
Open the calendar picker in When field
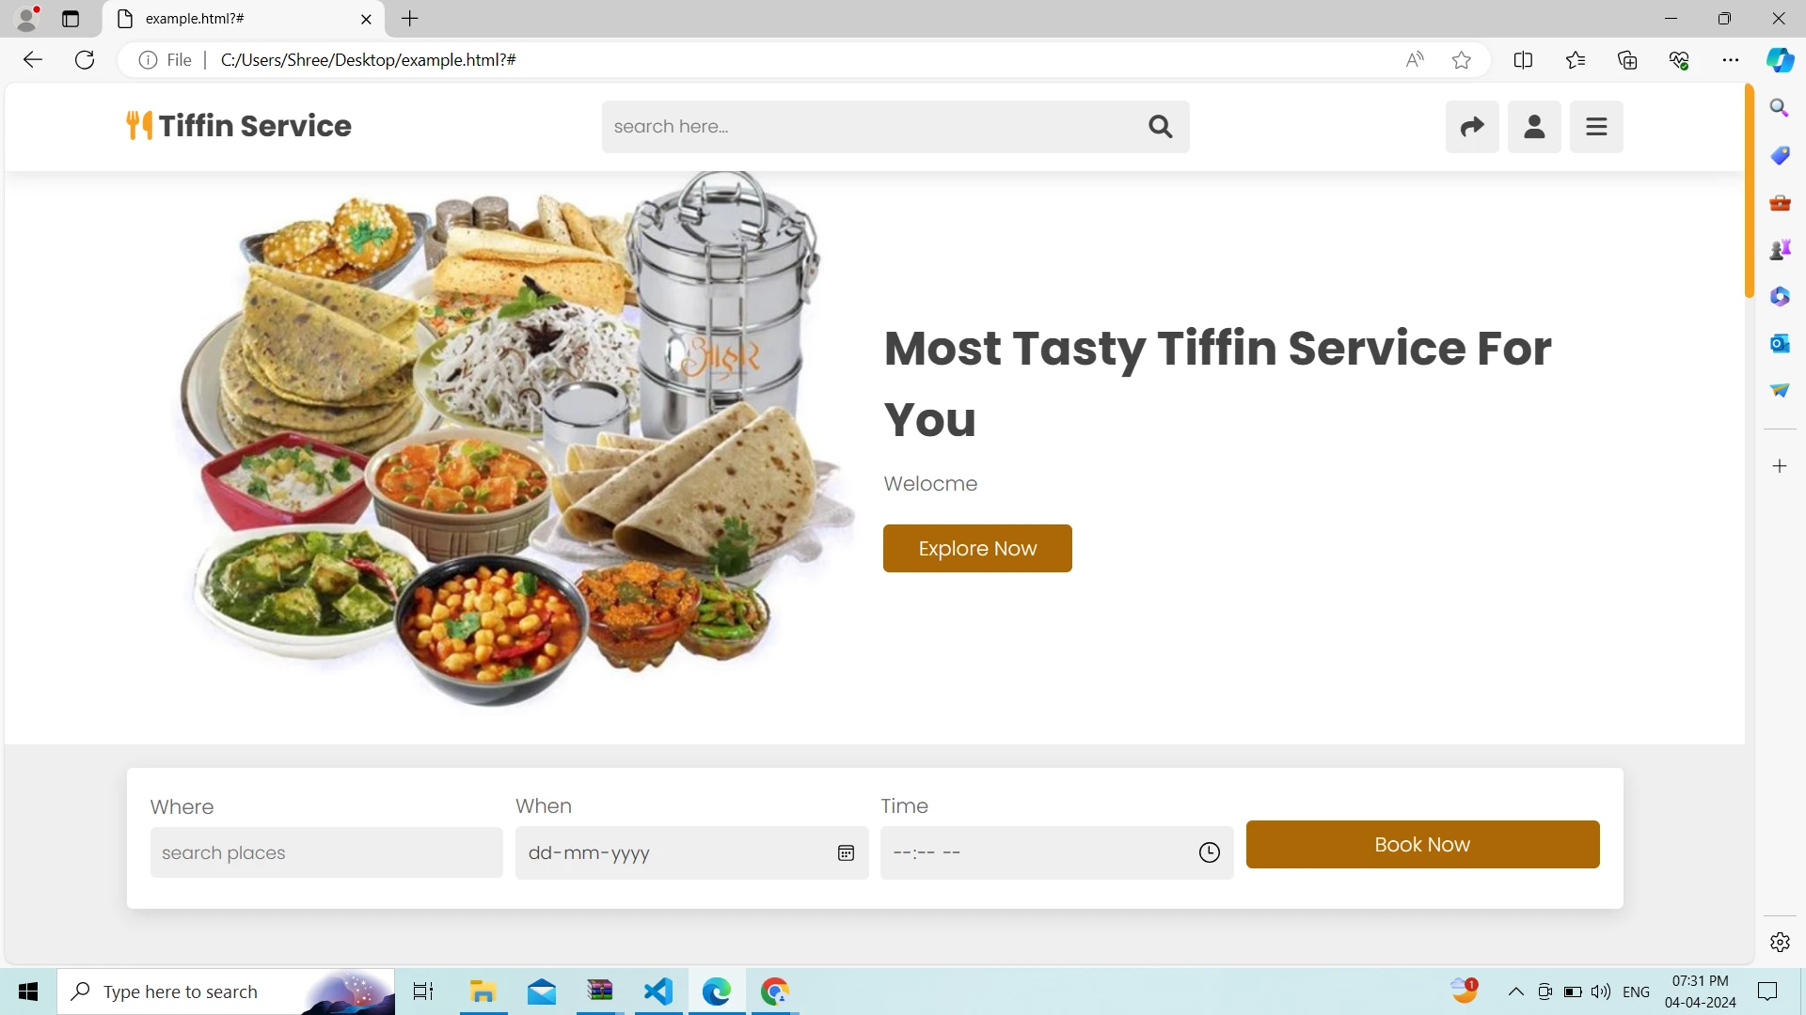846,852
